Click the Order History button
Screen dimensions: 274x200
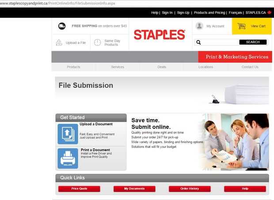(190, 189)
